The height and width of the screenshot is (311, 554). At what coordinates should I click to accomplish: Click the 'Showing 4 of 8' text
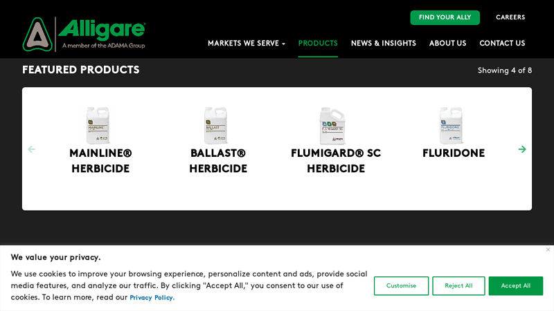pos(505,70)
